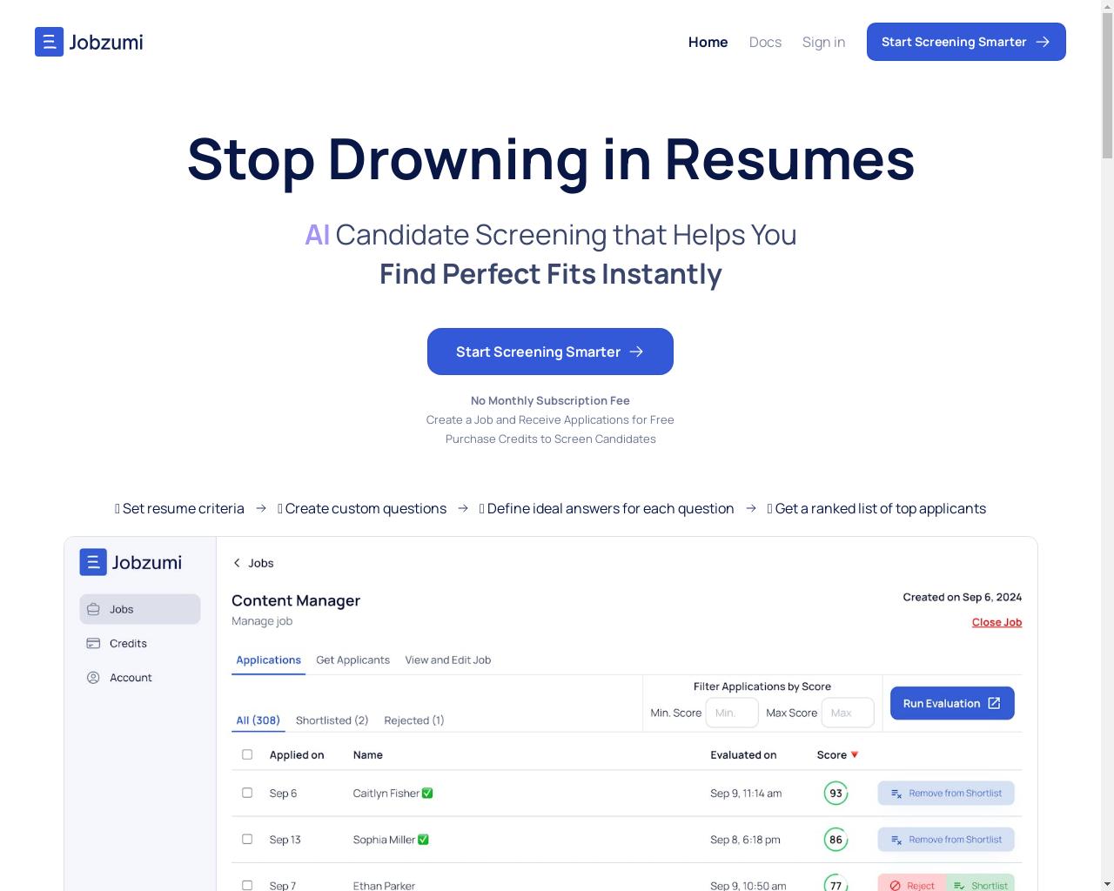The height and width of the screenshot is (891, 1114).
Task: Click the Name column header
Action: [367, 754]
